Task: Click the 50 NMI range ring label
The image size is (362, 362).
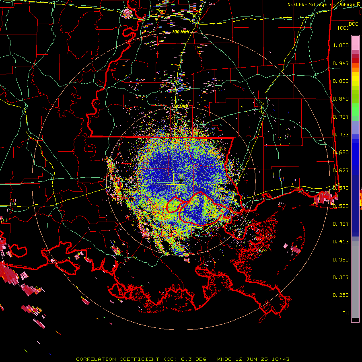Action: click(x=181, y=107)
